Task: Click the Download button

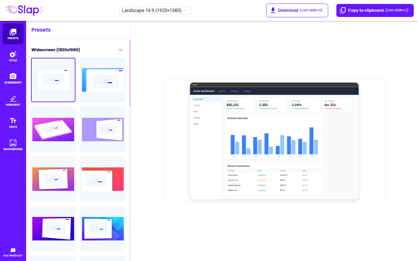Action: (297, 10)
